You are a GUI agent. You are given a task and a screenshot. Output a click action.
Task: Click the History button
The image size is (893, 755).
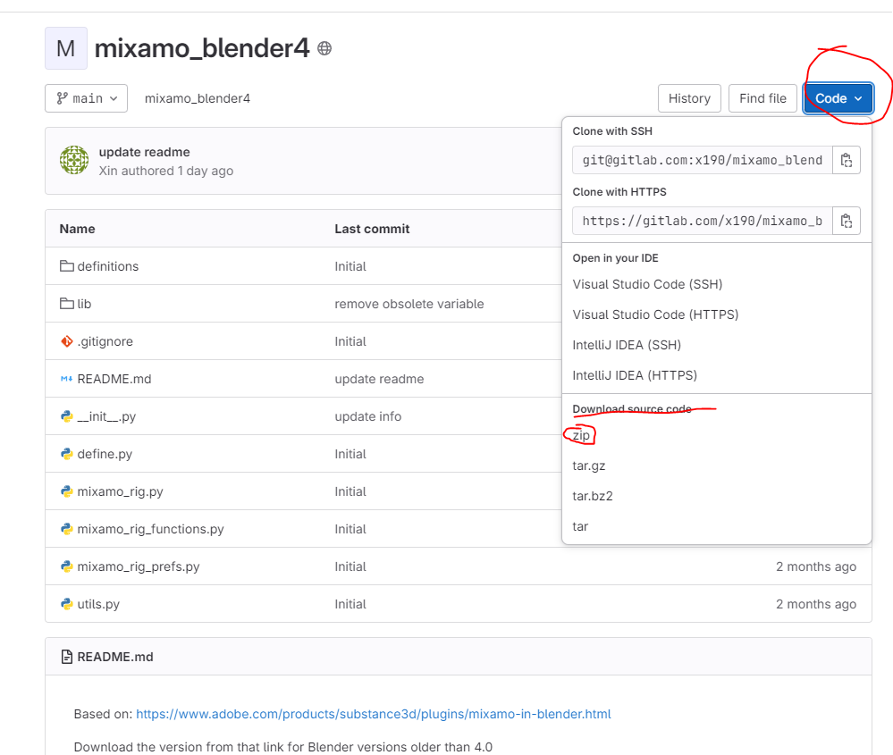pyautogui.click(x=690, y=98)
